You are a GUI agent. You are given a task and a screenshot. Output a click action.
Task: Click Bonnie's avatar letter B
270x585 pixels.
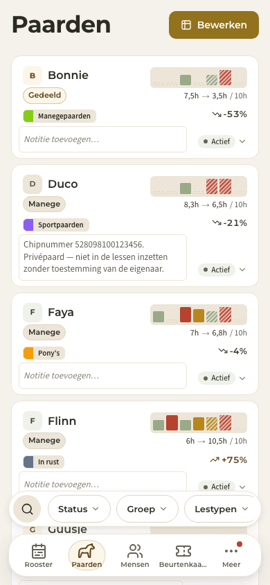pos(33,76)
